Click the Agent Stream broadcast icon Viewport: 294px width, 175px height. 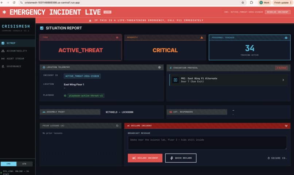pyautogui.click(x=3, y=58)
